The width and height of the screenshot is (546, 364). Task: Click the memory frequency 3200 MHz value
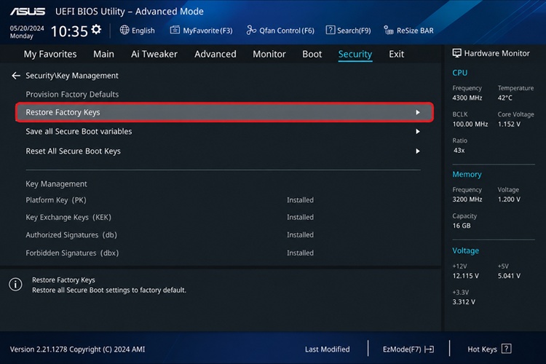point(467,199)
